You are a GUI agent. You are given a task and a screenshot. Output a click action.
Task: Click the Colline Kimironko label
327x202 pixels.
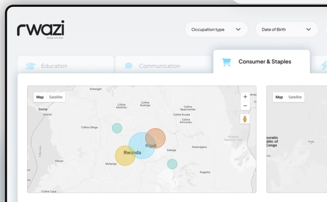(186, 121)
